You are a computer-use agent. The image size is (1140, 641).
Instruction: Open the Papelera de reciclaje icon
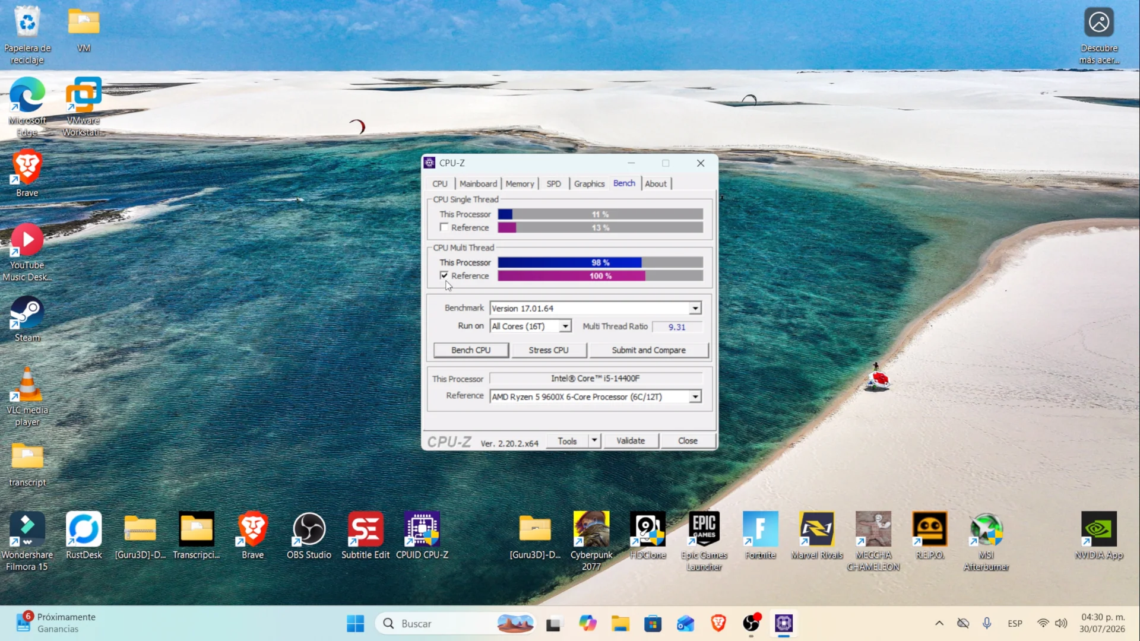coord(27,36)
